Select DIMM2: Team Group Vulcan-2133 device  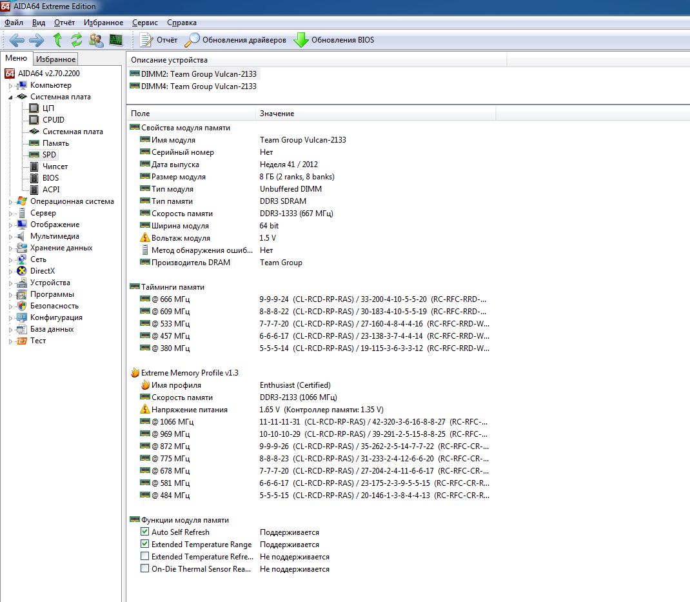tap(193, 74)
